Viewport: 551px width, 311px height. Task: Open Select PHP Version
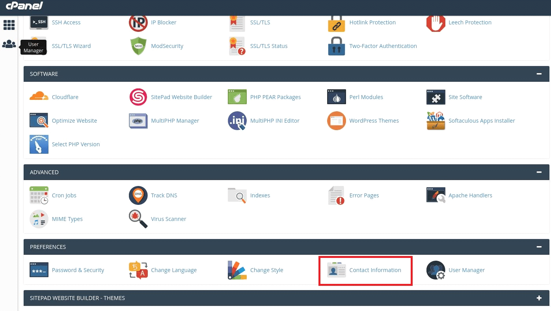76,144
